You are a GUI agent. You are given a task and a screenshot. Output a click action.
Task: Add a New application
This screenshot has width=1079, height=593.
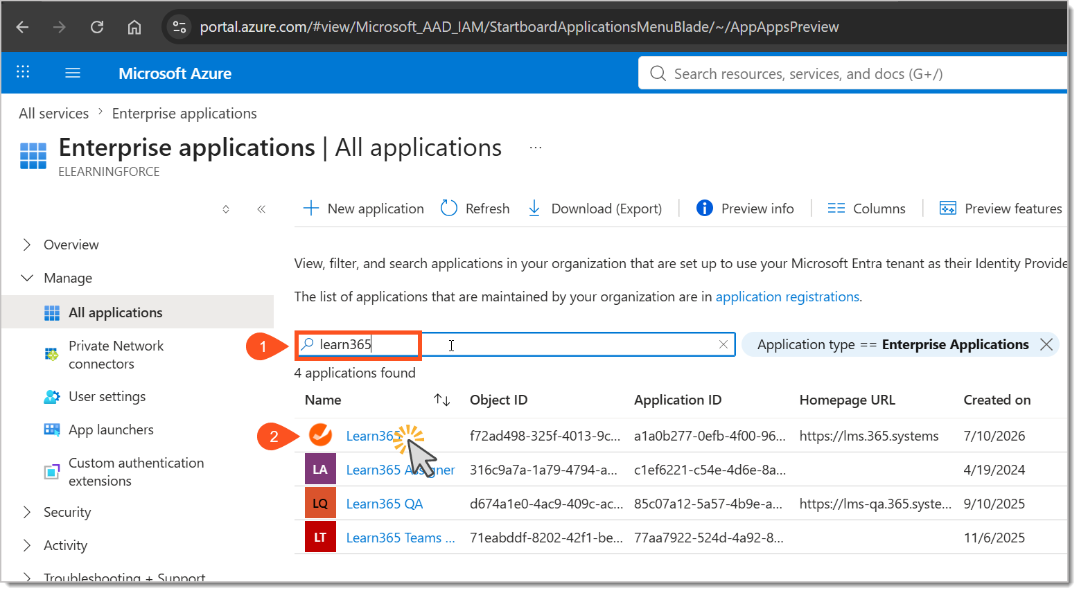pyautogui.click(x=363, y=209)
